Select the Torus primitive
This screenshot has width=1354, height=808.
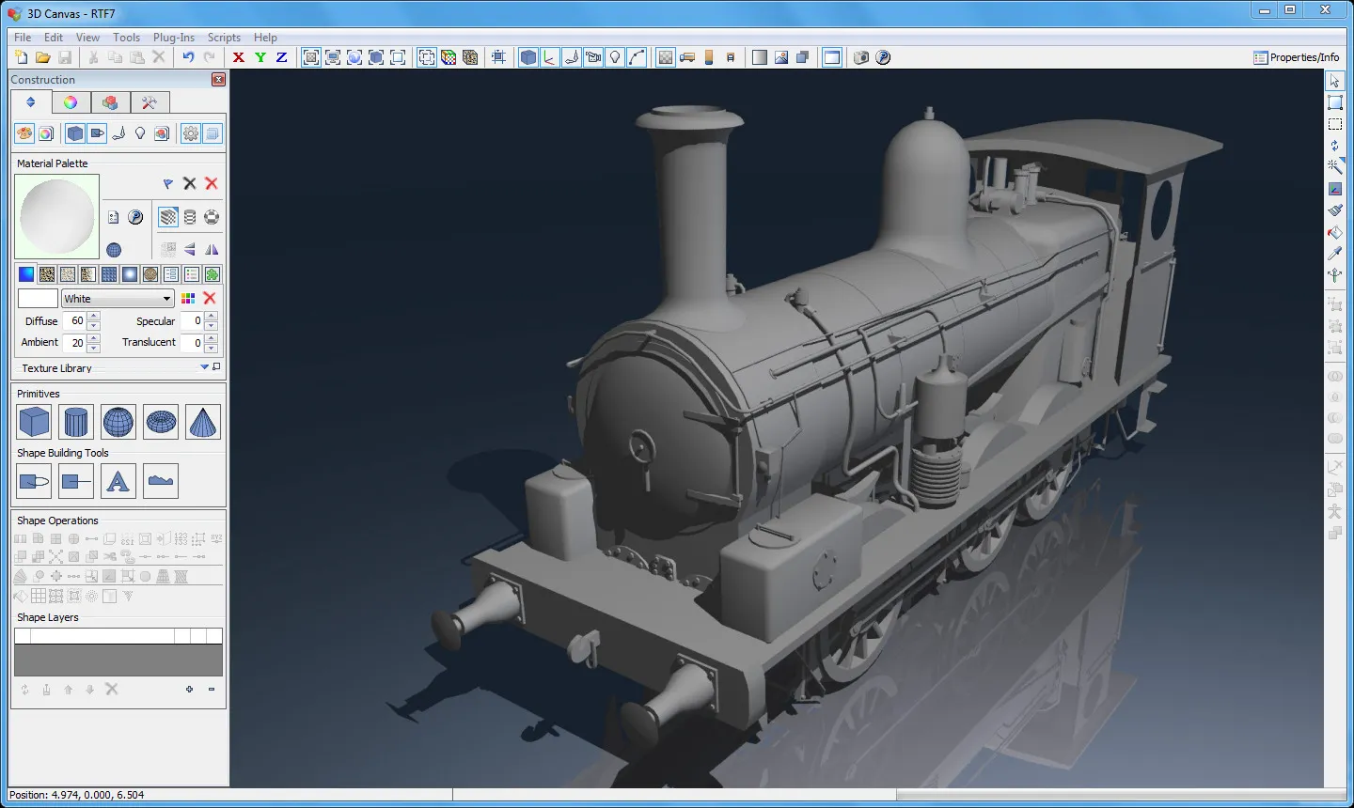(160, 421)
